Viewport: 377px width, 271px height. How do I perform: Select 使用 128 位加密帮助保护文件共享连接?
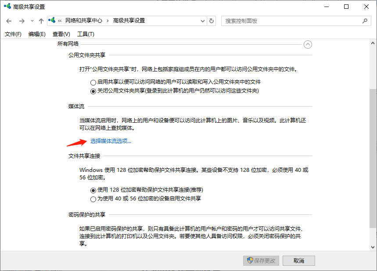(93, 190)
